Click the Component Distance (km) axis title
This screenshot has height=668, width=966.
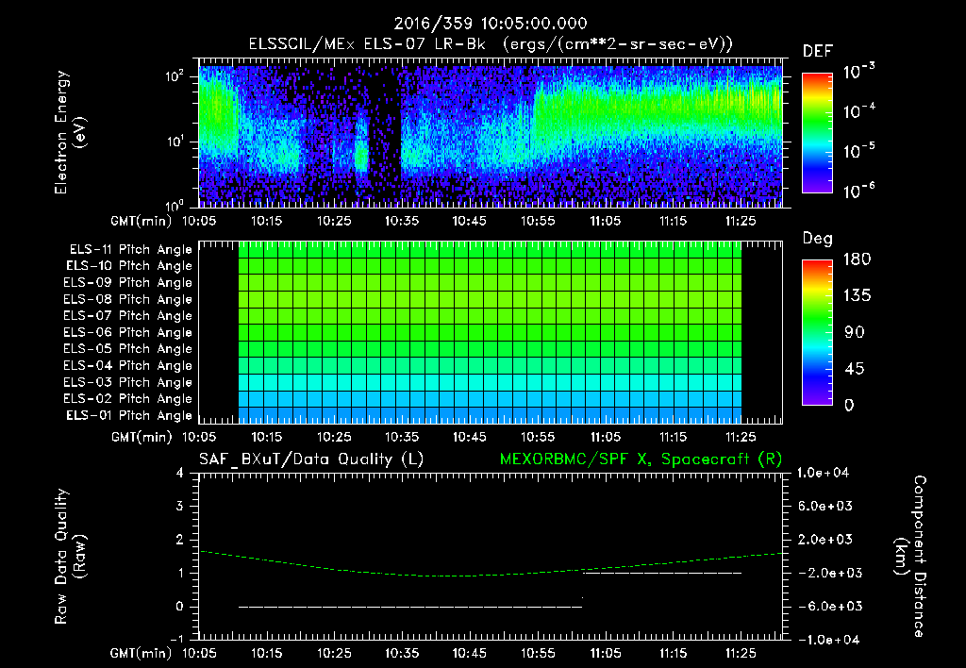point(910,557)
